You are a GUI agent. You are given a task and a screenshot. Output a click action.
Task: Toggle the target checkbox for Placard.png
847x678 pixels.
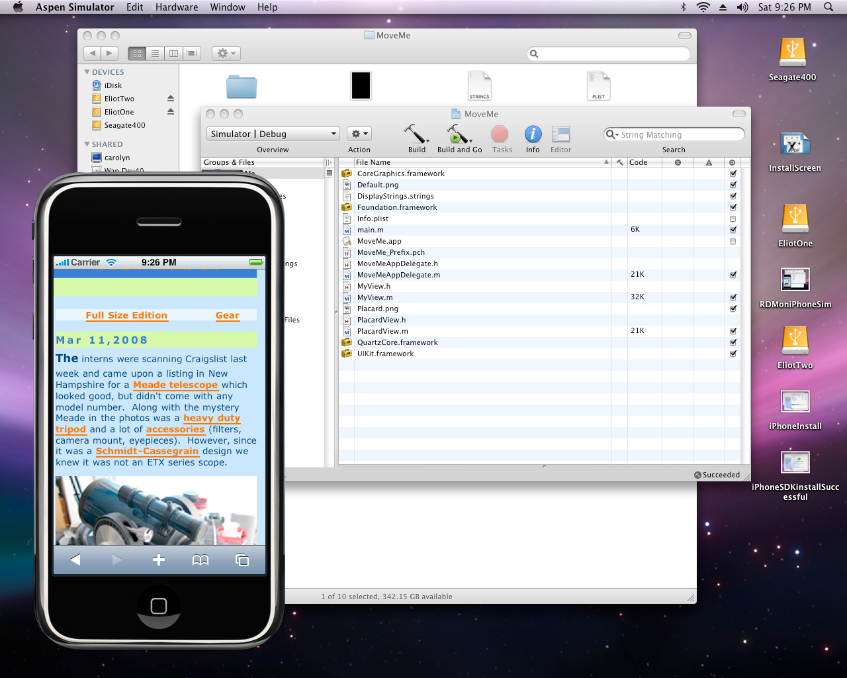[733, 309]
